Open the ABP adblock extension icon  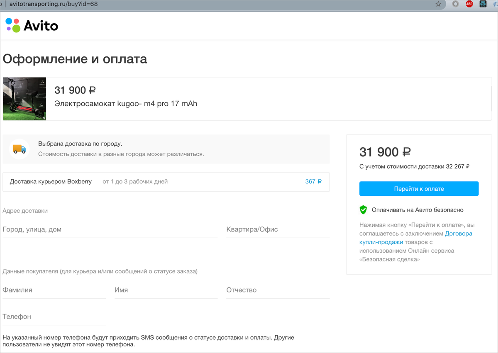tap(469, 4)
